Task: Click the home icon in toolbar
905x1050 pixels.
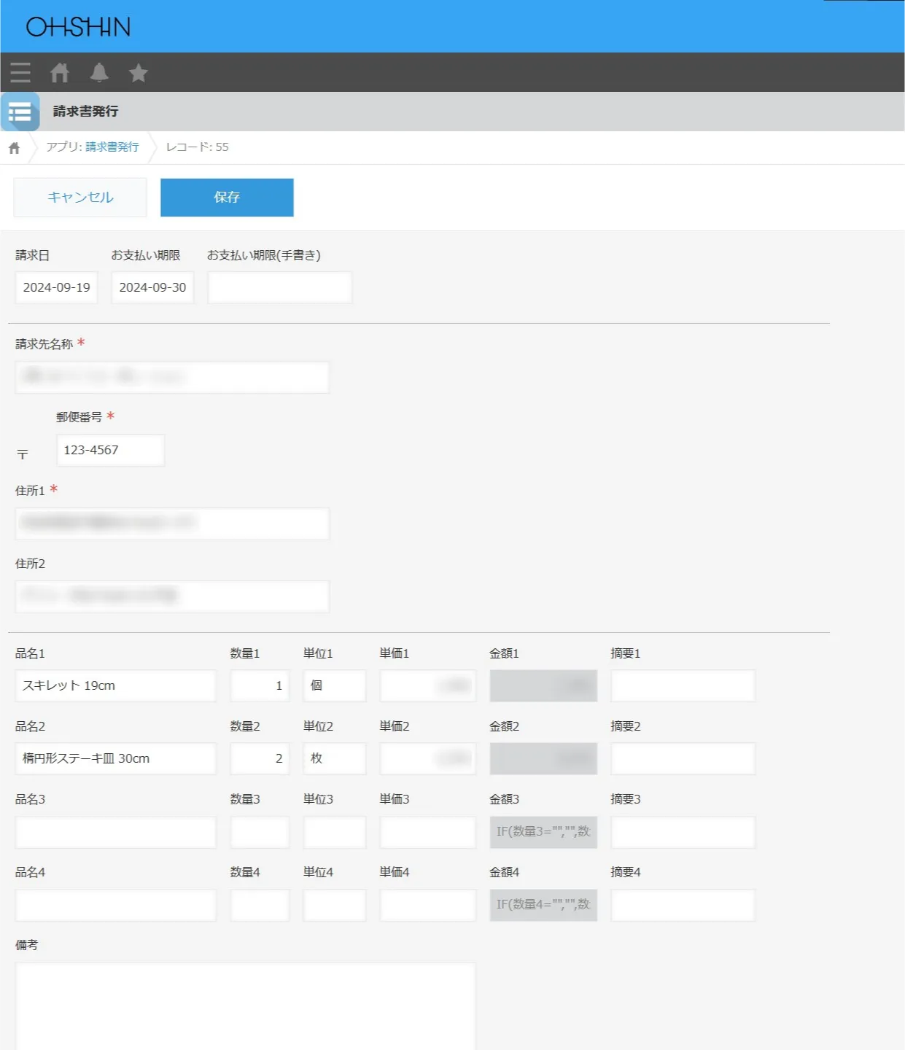Action: [x=60, y=72]
